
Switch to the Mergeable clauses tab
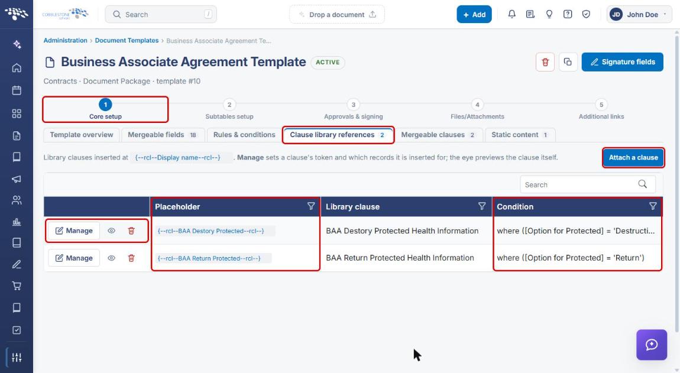tap(438, 135)
